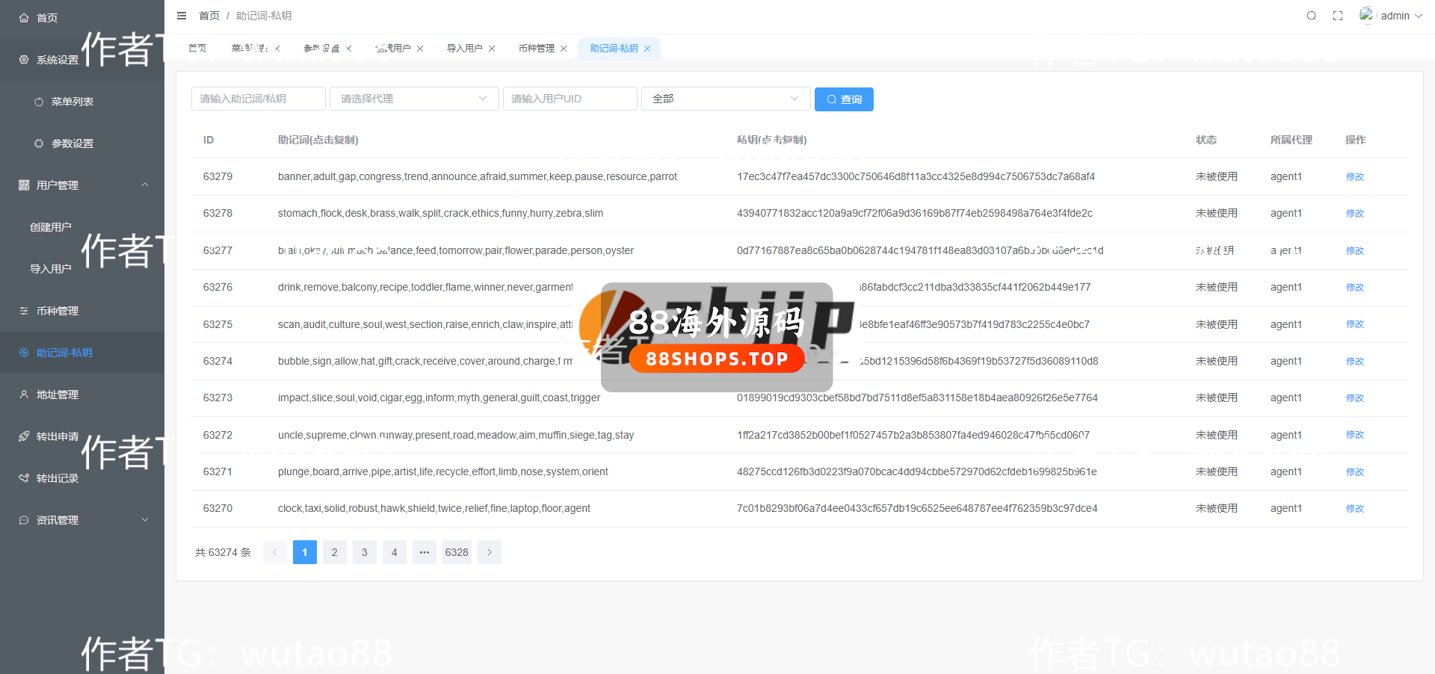The width and height of the screenshot is (1435, 674).
Task: Open the 请选择代理 dropdown
Action: point(413,99)
